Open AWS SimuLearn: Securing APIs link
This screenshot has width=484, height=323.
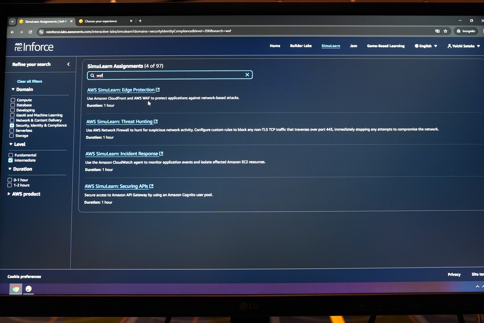[x=116, y=186]
